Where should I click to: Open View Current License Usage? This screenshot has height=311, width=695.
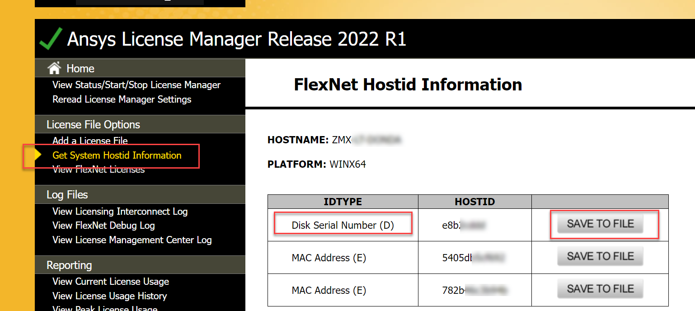(x=111, y=282)
